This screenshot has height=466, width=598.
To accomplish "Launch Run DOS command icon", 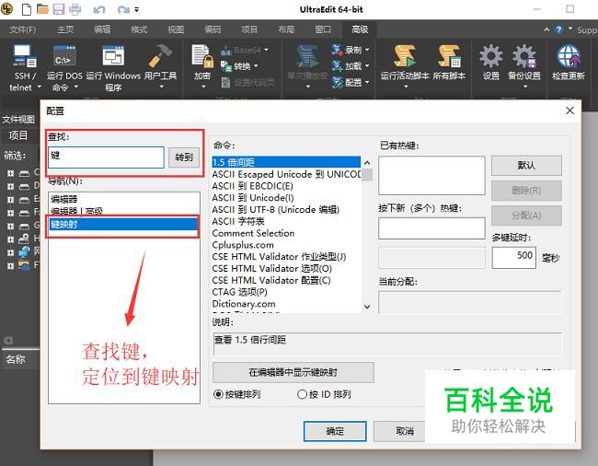I will [64, 56].
